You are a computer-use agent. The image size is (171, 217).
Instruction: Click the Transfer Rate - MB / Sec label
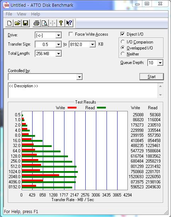tap(73, 200)
